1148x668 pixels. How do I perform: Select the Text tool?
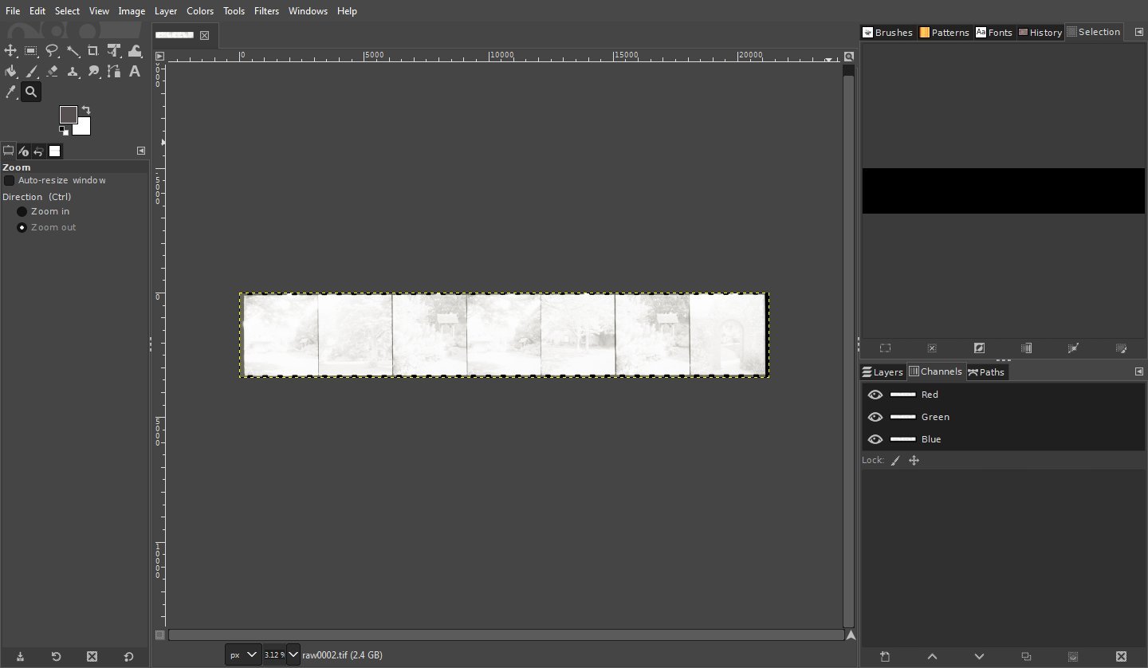(135, 72)
